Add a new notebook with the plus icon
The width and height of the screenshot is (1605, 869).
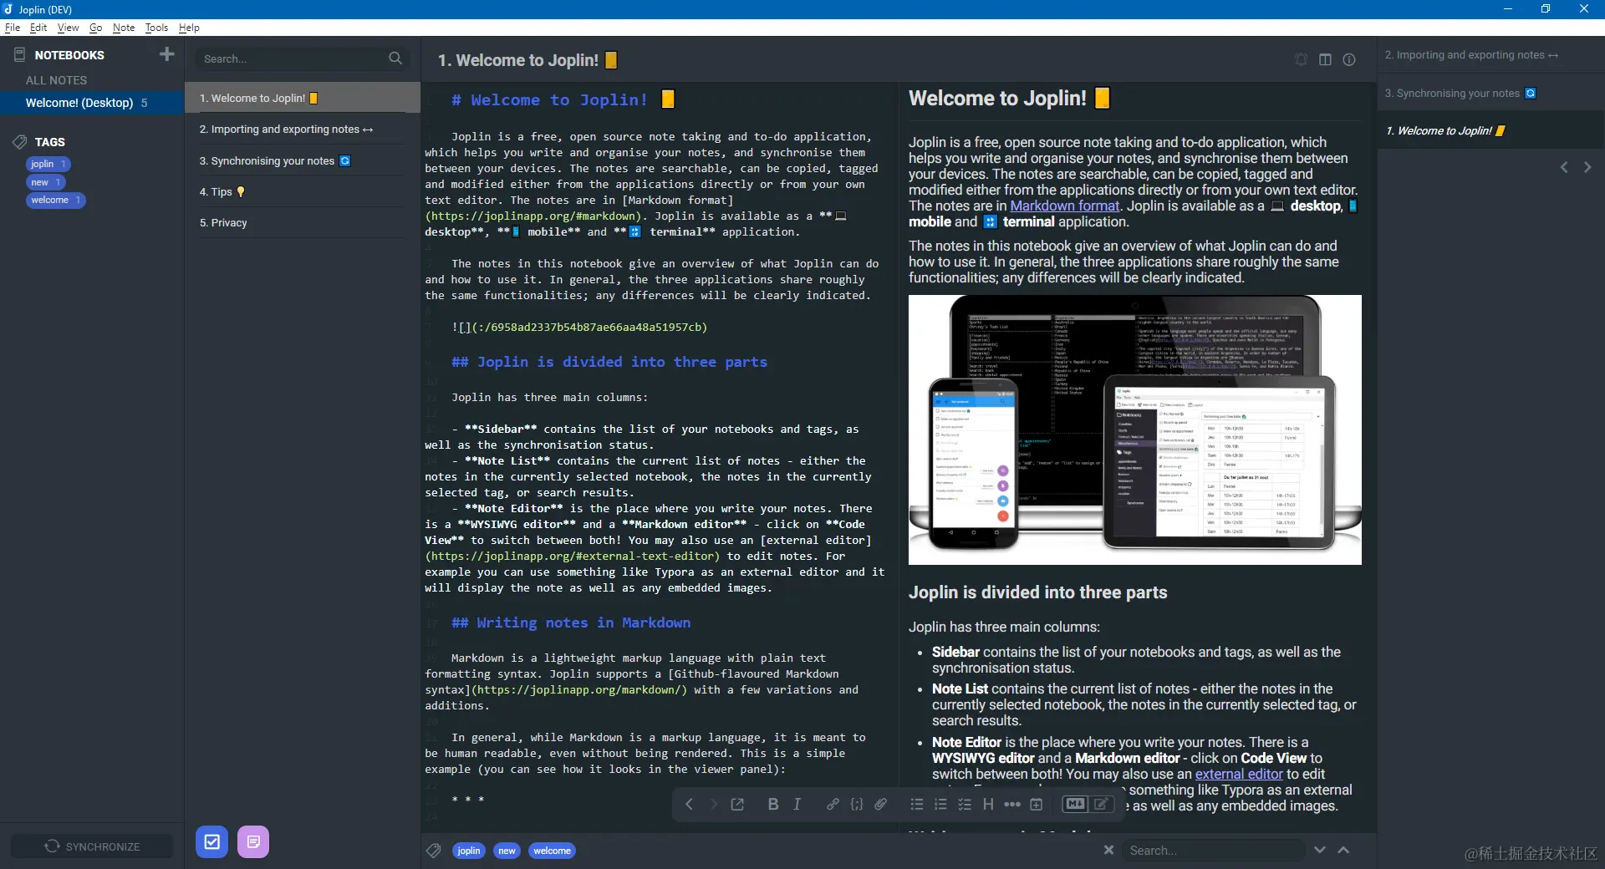pos(167,54)
